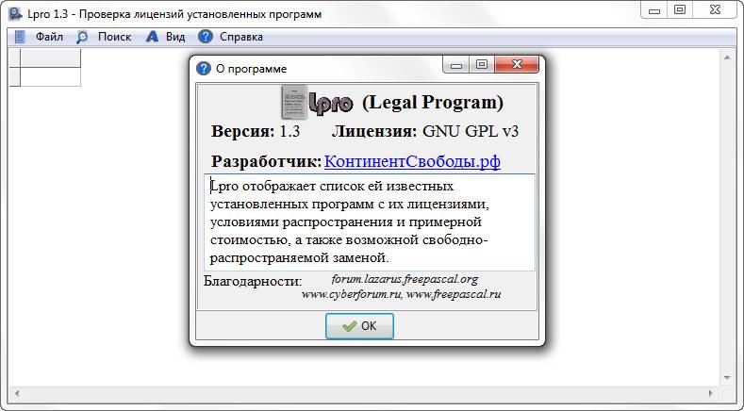Click the Lpro app icon in title bar
The height and width of the screenshot is (411, 744).
coord(15,13)
